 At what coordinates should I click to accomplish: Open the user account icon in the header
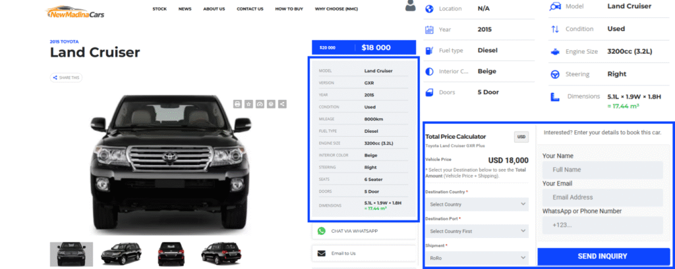pos(411,6)
